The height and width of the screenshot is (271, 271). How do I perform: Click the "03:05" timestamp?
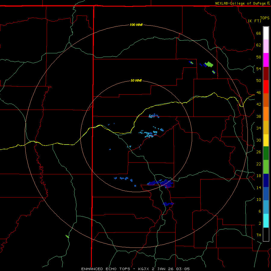pyautogui.click(x=183, y=269)
